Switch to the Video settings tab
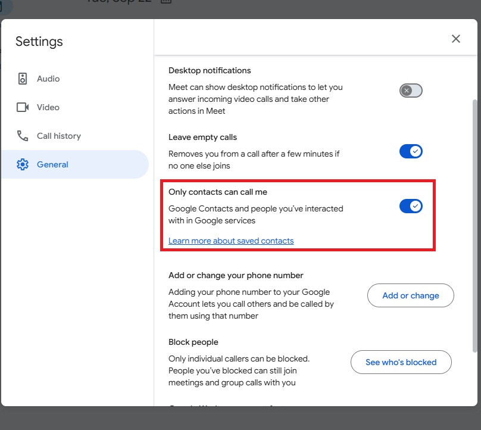The image size is (481, 430). point(75,107)
